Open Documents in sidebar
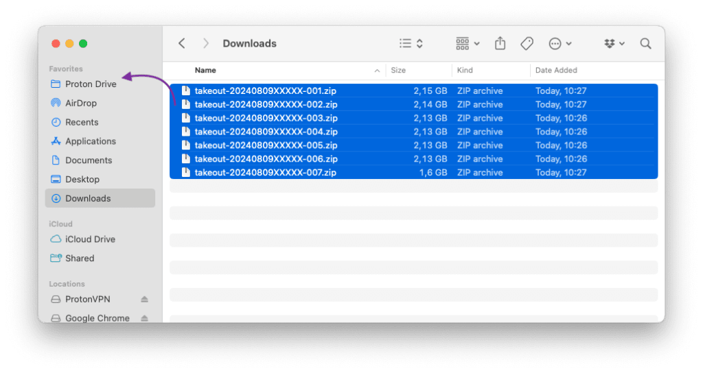The height and width of the screenshot is (373, 703). click(100, 160)
